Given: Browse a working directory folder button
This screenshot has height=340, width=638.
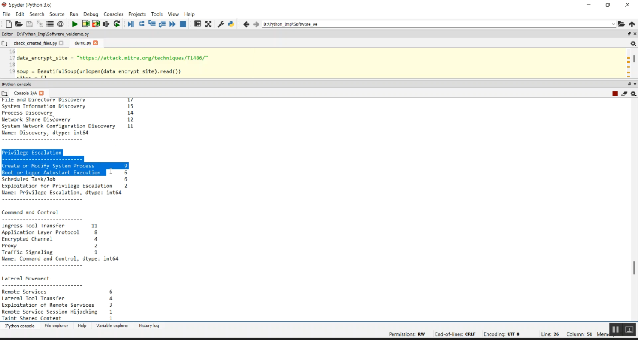Looking at the screenshot, I should pyautogui.click(x=621, y=24).
